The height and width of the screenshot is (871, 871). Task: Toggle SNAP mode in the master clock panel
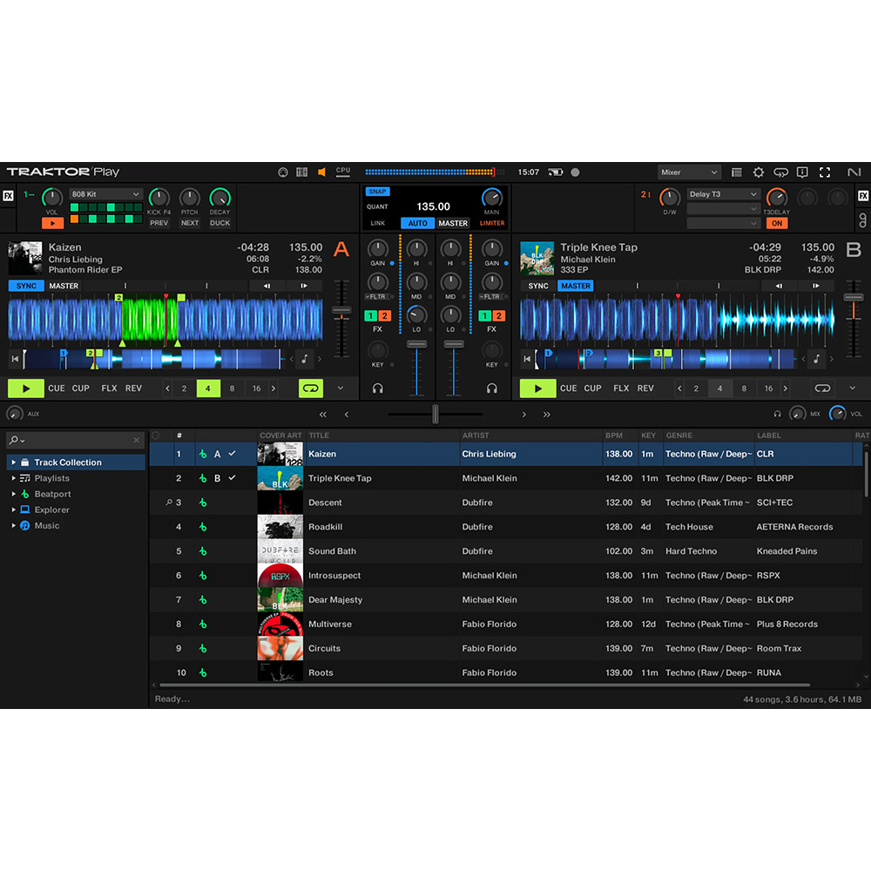(x=377, y=191)
